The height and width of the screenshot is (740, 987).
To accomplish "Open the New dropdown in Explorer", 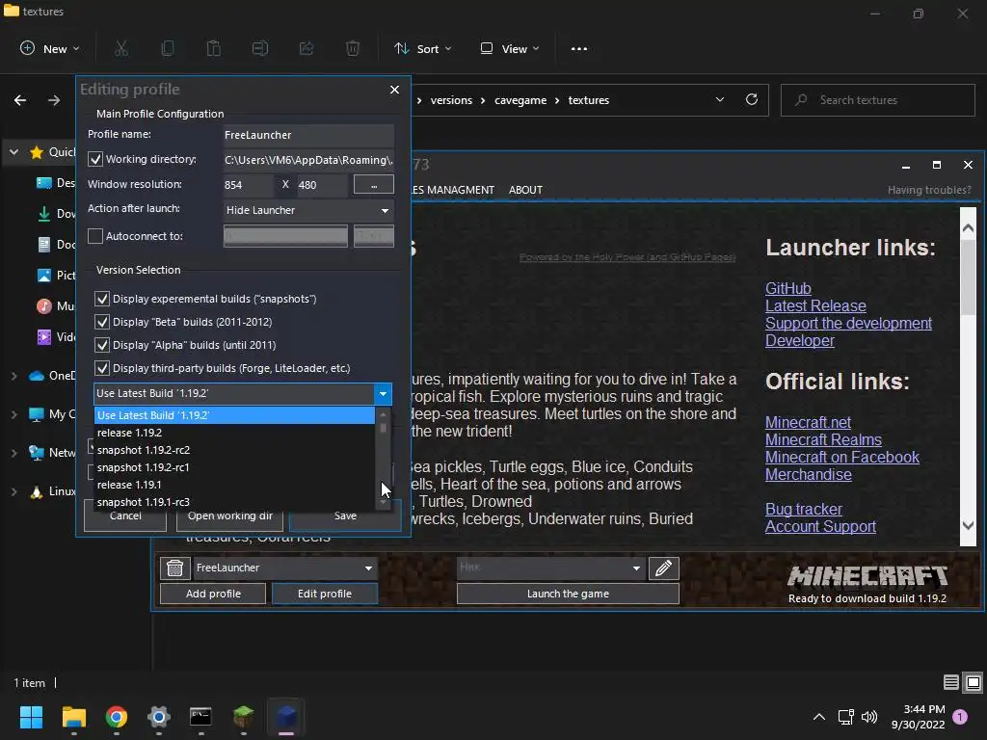I will 50,48.
